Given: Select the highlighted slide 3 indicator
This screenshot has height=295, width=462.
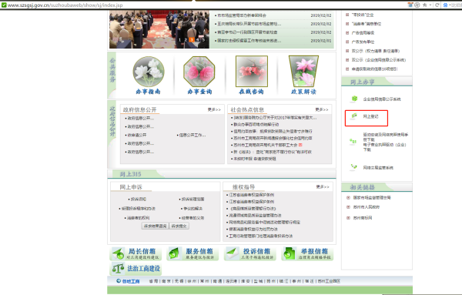Looking at the screenshot, I should (192, 40).
